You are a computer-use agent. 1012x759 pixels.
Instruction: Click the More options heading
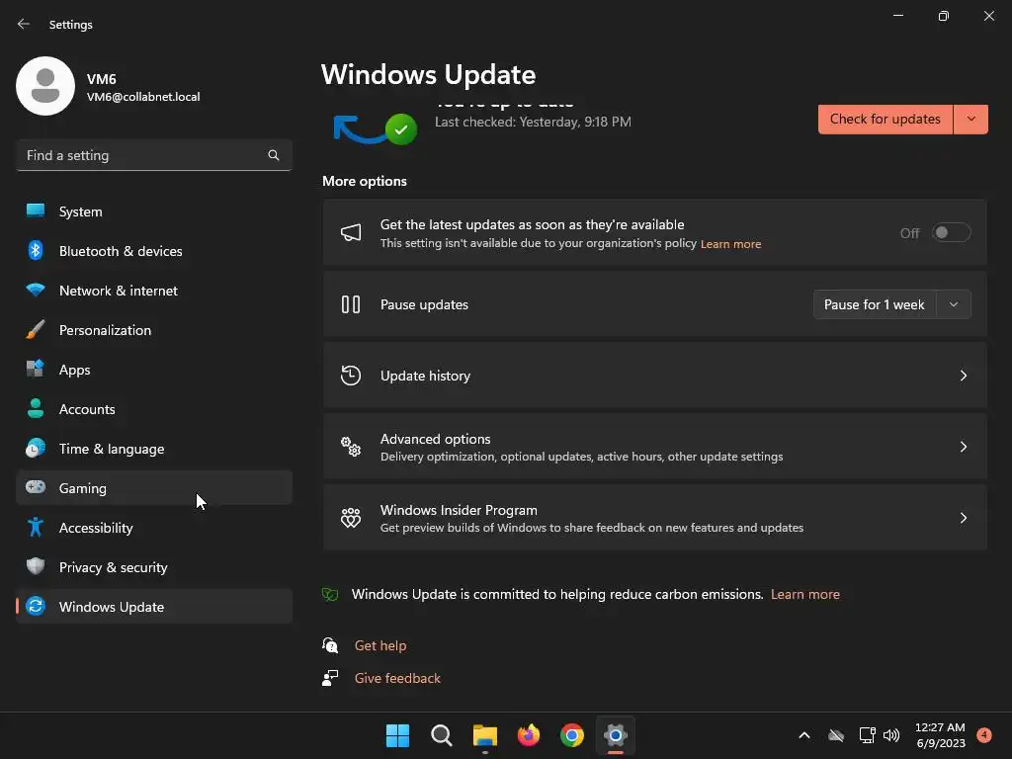click(x=365, y=182)
